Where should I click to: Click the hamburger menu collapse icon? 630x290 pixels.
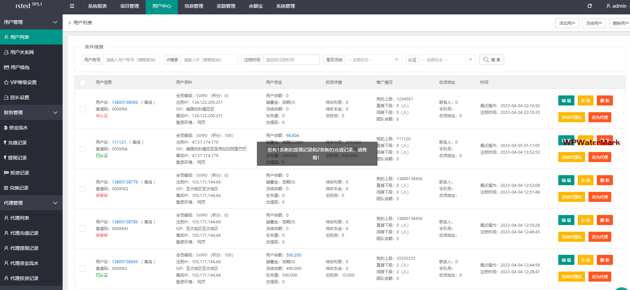72,6
